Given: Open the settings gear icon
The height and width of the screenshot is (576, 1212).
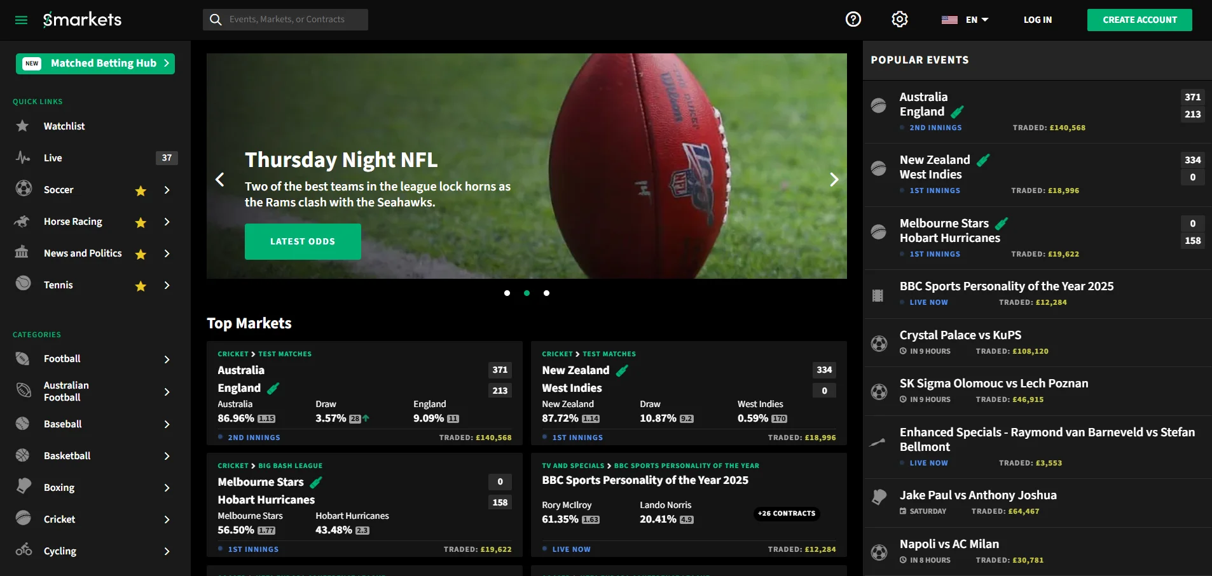Looking at the screenshot, I should pyautogui.click(x=900, y=19).
